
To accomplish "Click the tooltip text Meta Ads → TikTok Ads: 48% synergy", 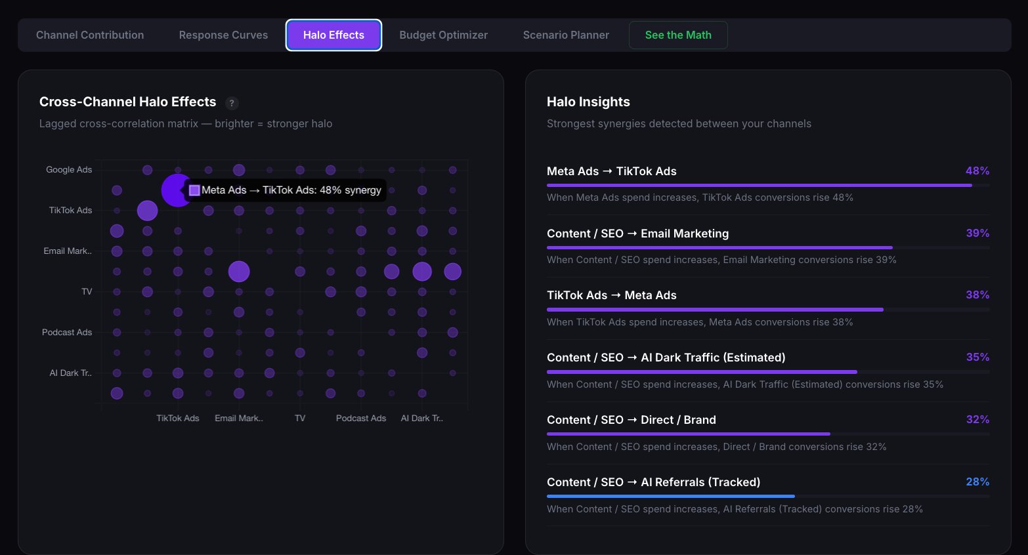I will tap(291, 190).
